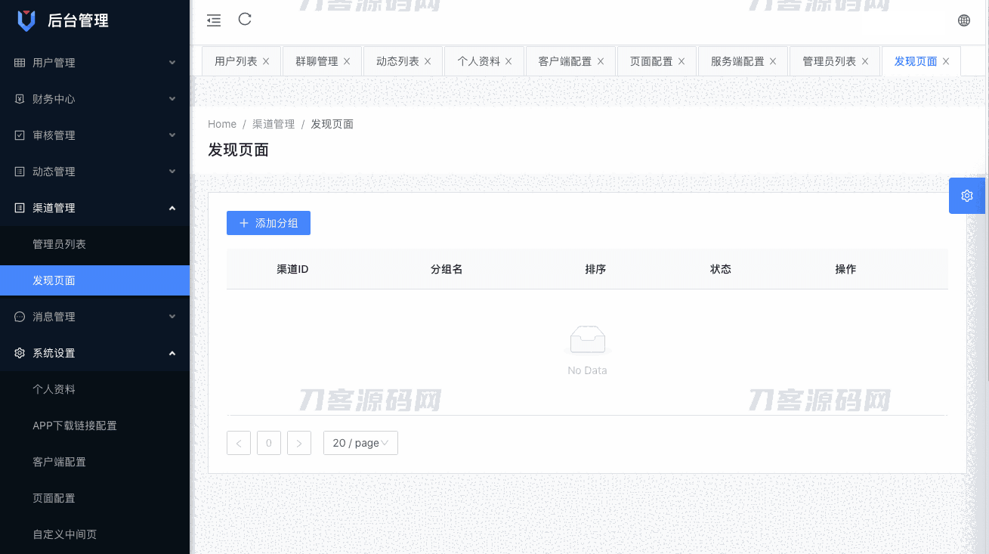Open the Home breadcrumb link
989x554 pixels.
point(221,123)
